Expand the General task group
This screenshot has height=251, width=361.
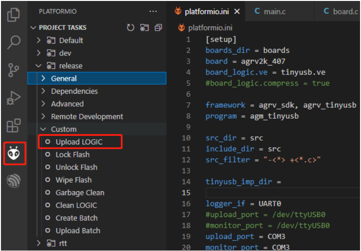coord(43,78)
